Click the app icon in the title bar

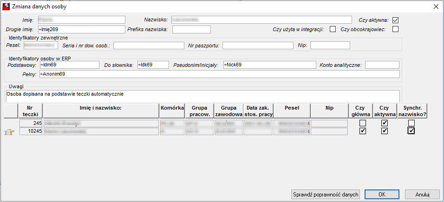point(6,7)
